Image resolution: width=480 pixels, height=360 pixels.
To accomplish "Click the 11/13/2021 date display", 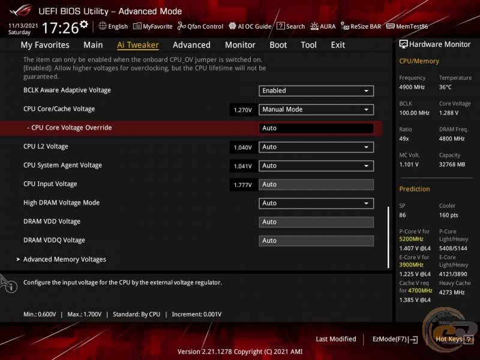I will [23, 26].
